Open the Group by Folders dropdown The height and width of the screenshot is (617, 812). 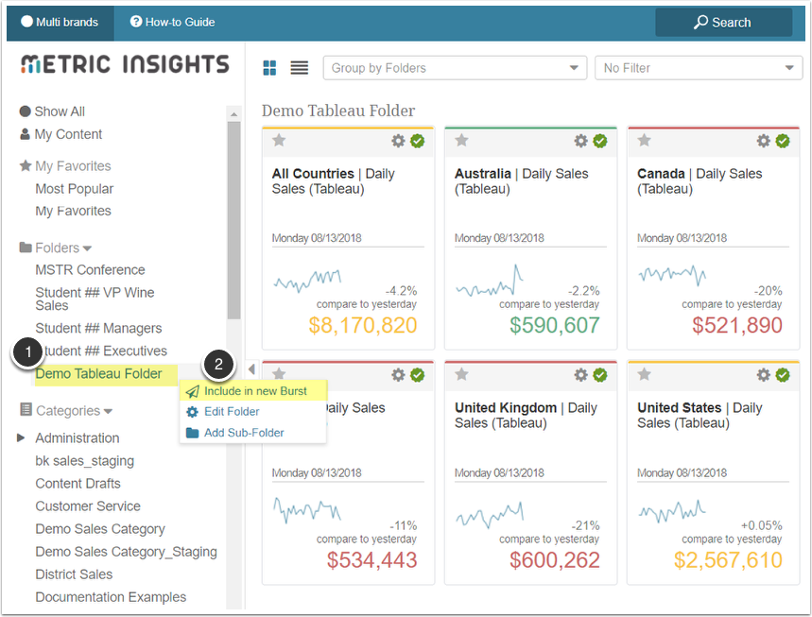click(455, 68)
